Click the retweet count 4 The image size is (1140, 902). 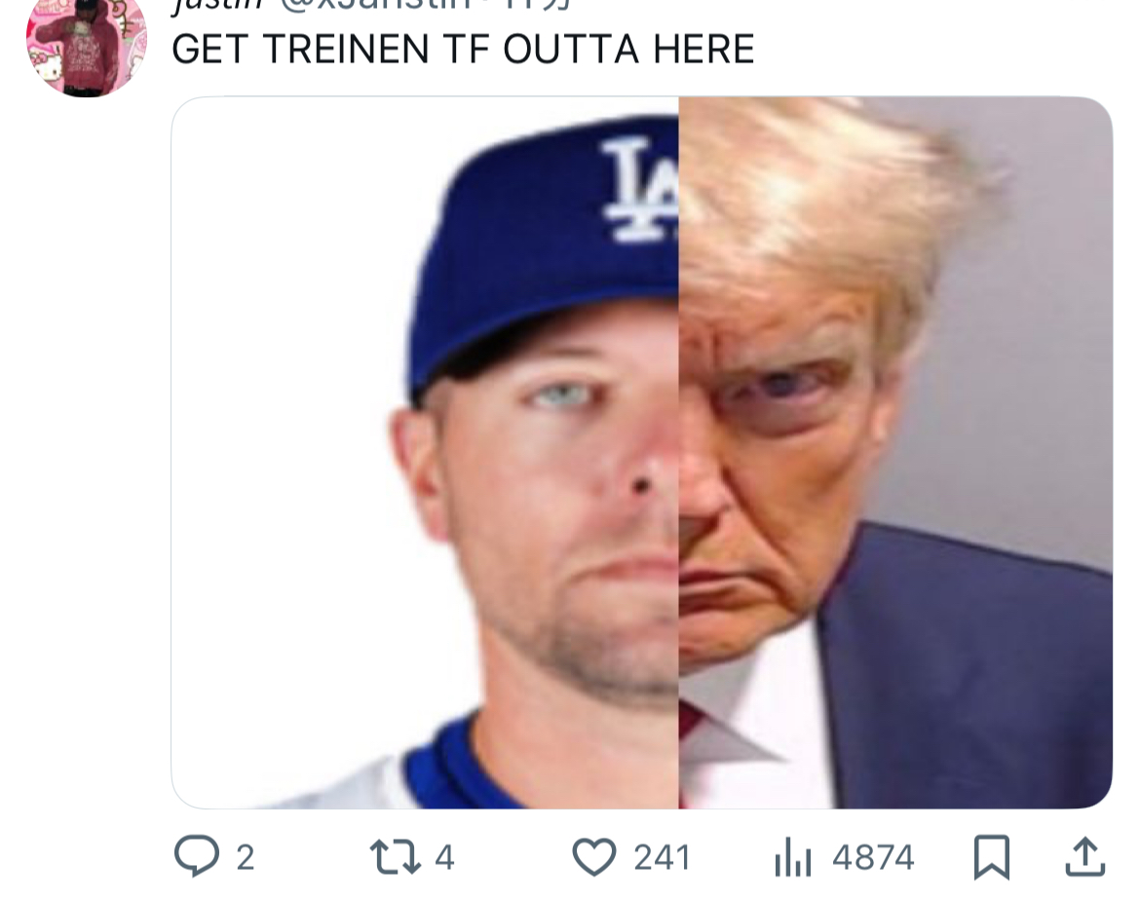444,857
